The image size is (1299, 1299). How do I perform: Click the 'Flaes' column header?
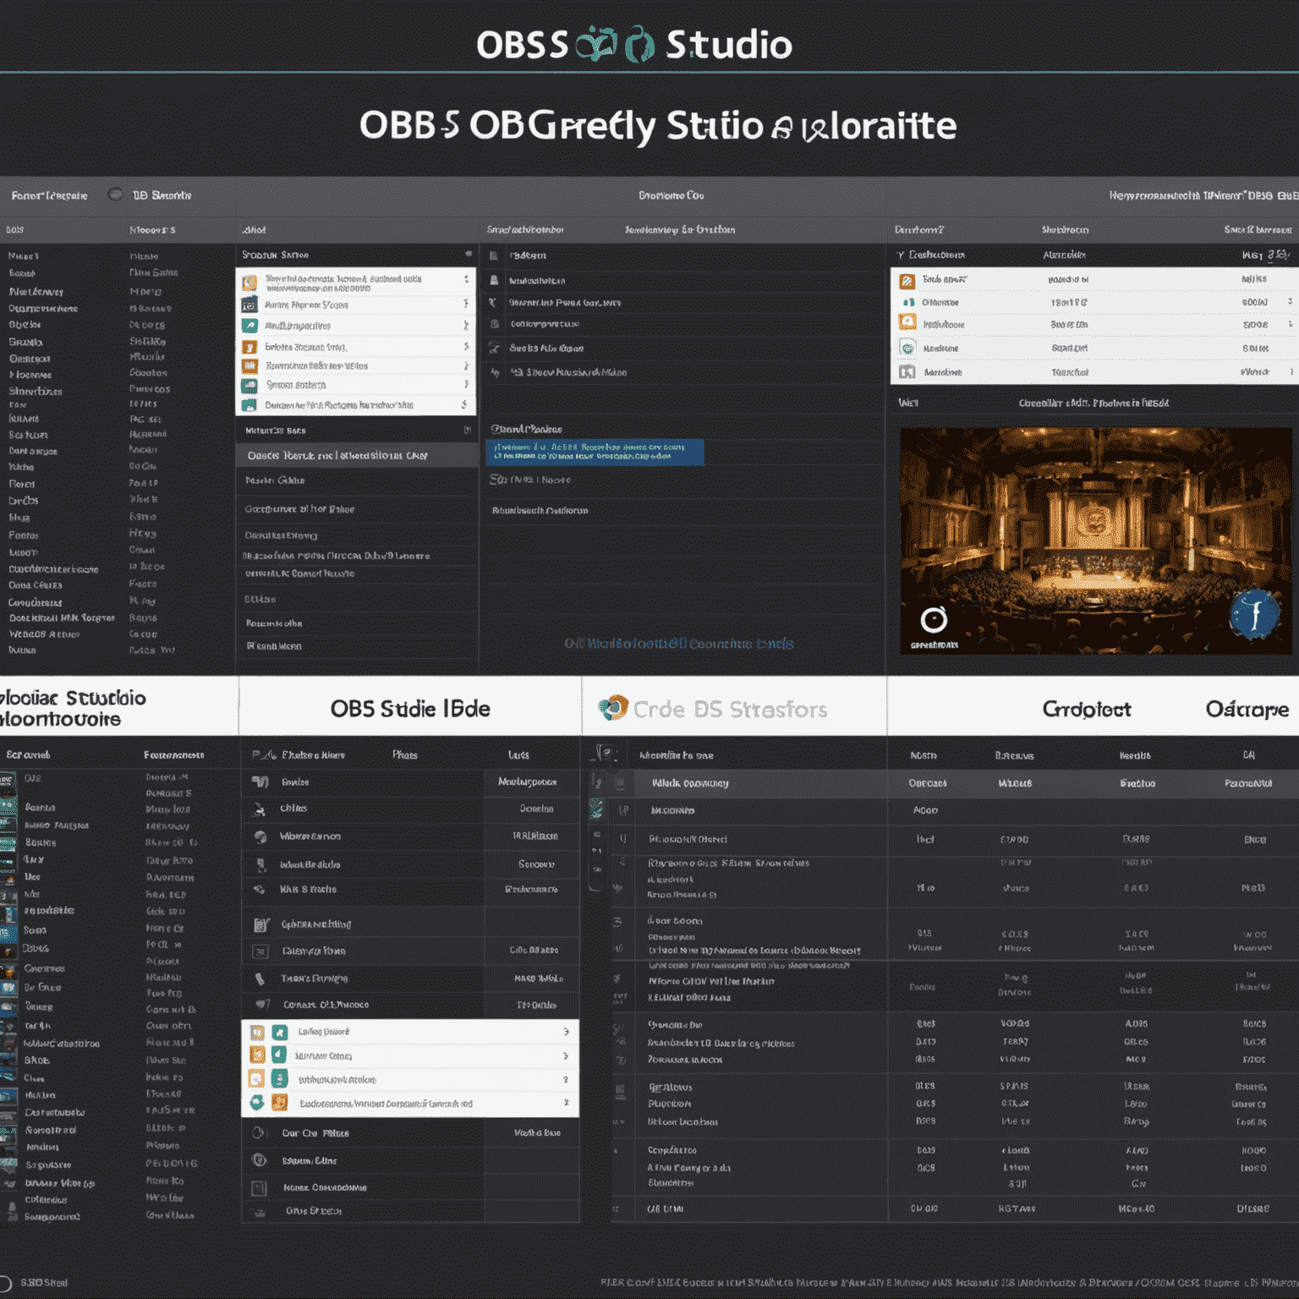tap(405, 755)
